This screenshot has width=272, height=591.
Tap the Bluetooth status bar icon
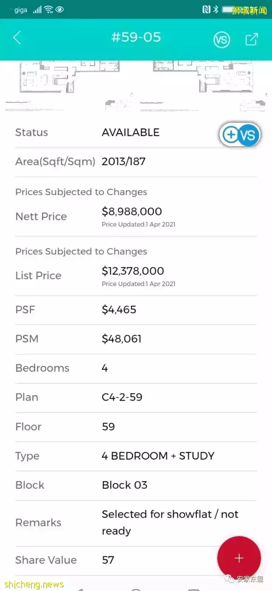coord(216,10)
